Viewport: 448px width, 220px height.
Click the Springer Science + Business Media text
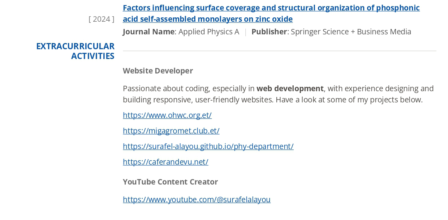[x=350, y=32]
